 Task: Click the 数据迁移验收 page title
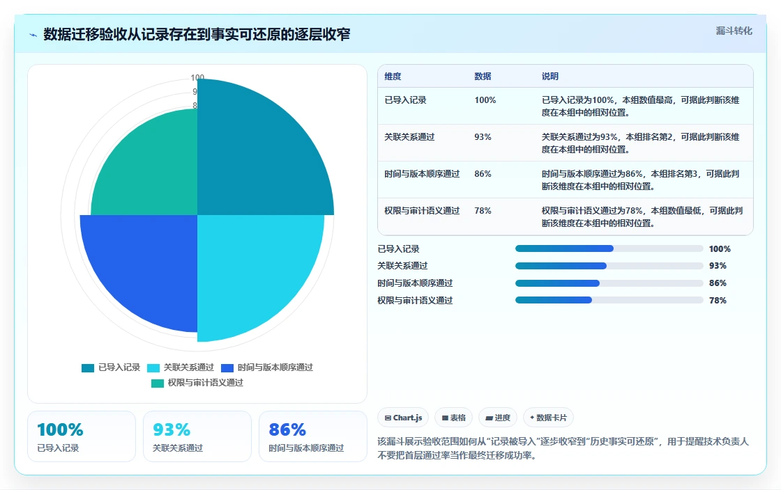pos(197,34)
